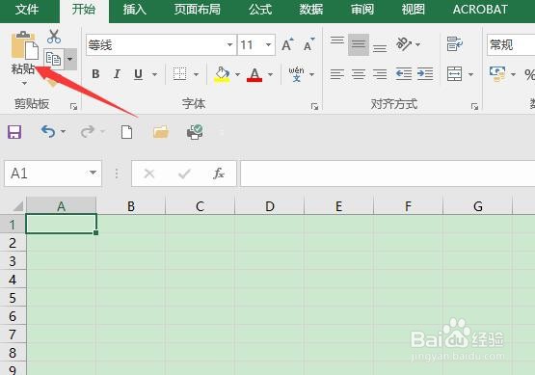
Task: Apply yellow fill color bucket
Action: coord(222,74)
